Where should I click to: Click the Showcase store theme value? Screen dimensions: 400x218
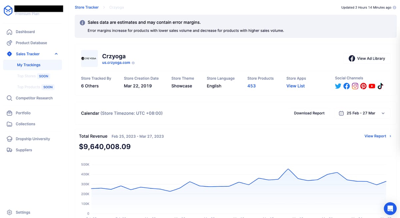coord(182,86)
